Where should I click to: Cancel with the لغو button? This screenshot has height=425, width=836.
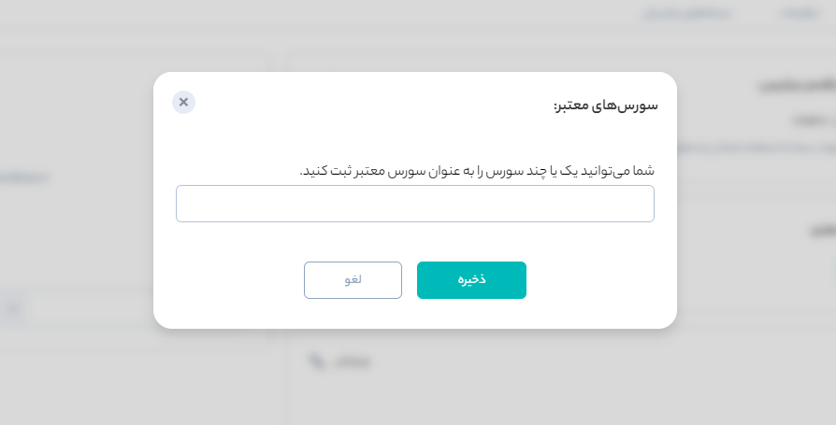[x=353, y=280]
